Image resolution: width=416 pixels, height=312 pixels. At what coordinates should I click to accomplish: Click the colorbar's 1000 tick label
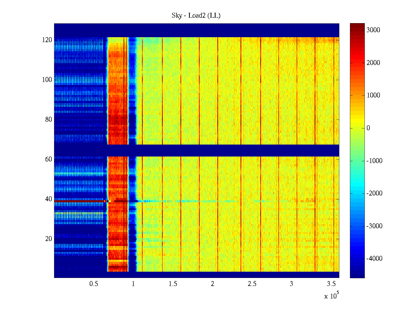click(x=373, y=95)
